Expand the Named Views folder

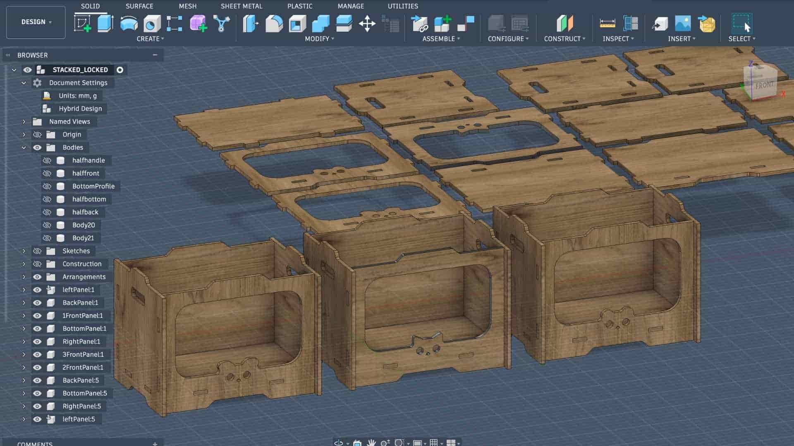coord(24,122)
